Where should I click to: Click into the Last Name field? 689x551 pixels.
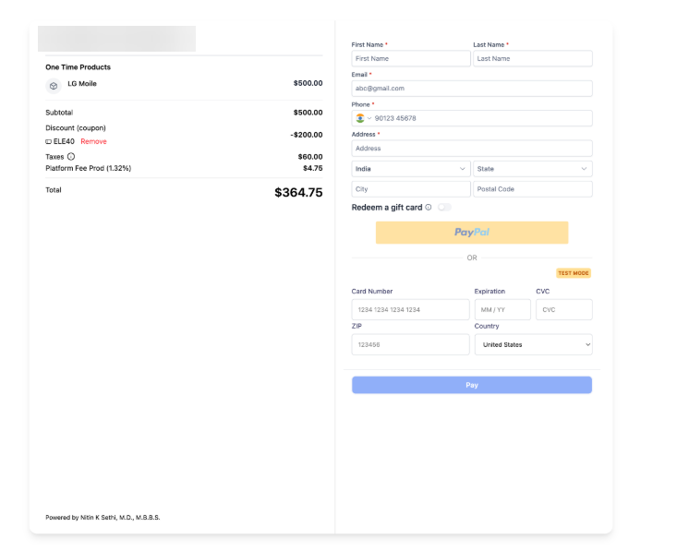pyautogui.click(x=532, y=58)
